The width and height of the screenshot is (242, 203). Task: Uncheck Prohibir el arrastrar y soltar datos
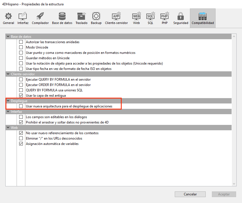tap(21, 122)
